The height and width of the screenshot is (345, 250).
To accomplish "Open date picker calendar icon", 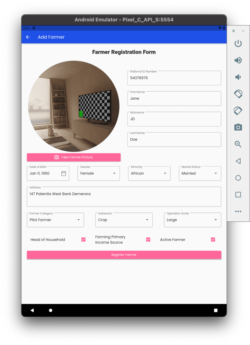I will coord(64,173).
